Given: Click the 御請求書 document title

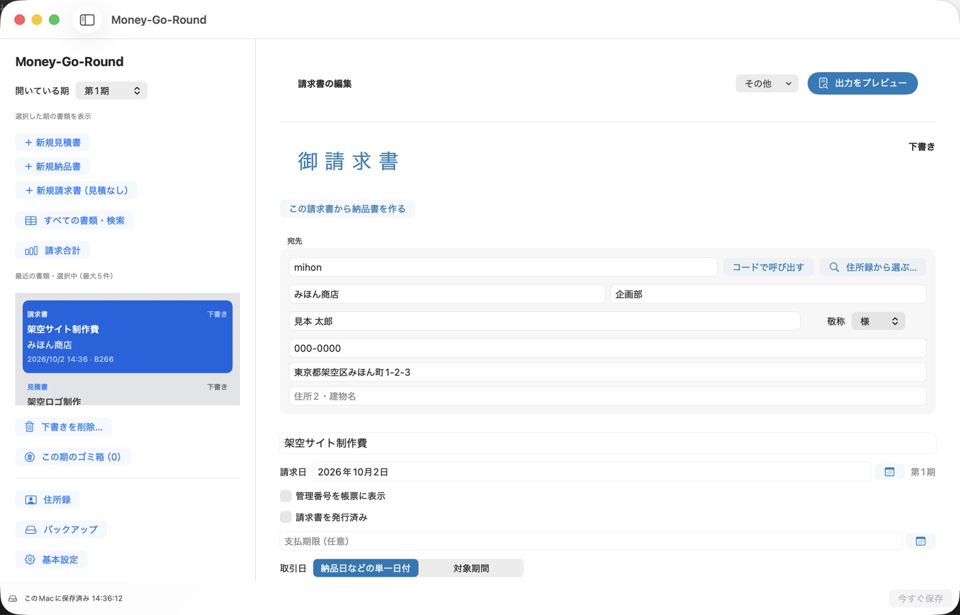Looking at the screenshot, I should tap(348, 161).
